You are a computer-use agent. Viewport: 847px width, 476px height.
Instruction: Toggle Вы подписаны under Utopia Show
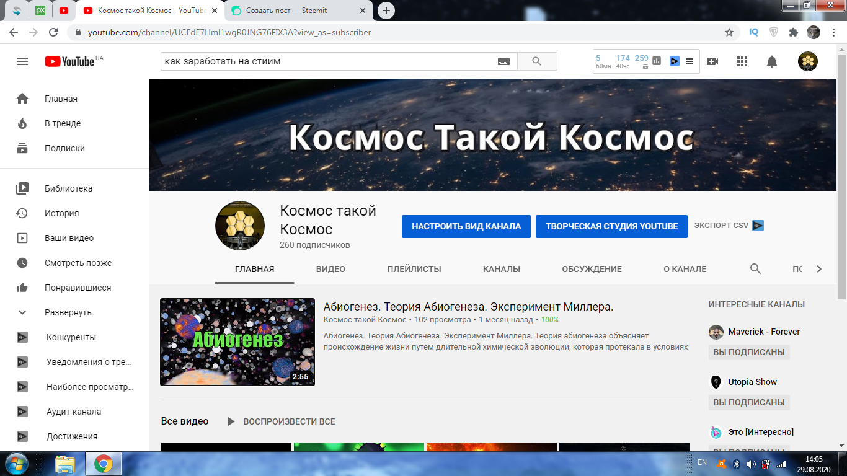pos(749,402)
